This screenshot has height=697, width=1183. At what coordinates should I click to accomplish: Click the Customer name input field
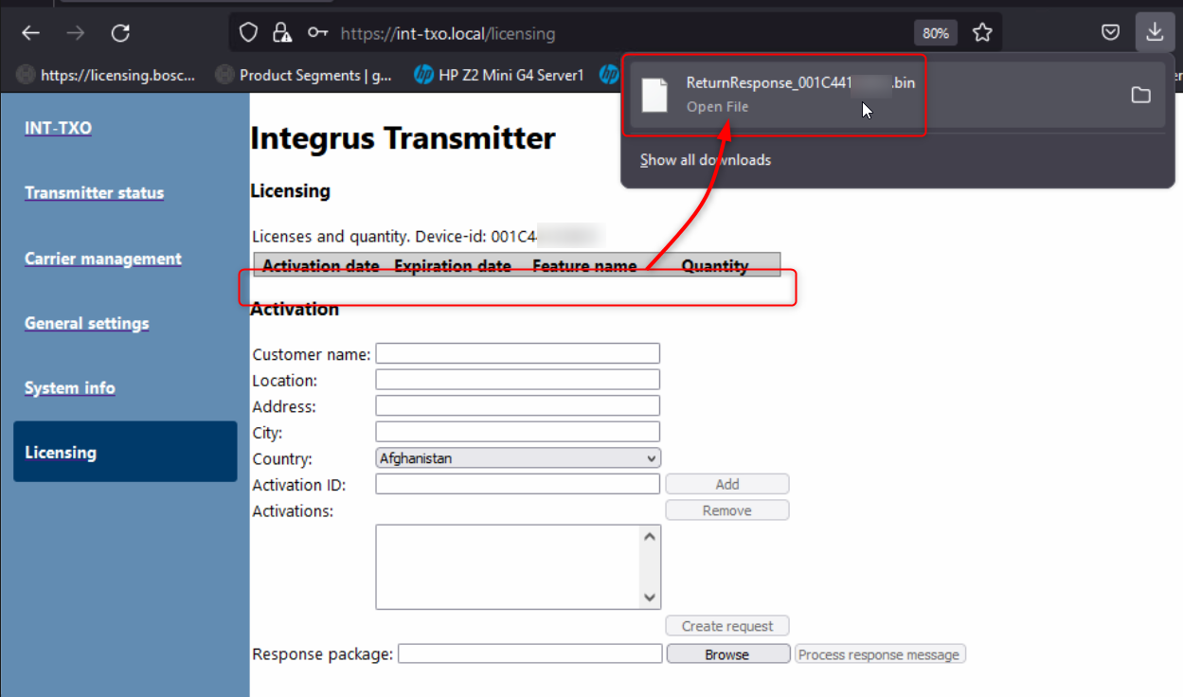pyautogui.click(x=517, y=353)
